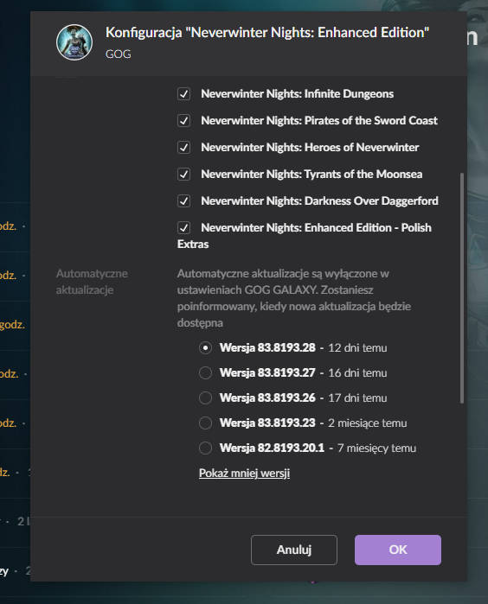This screenshot has width=488, height=604.
Task: Click 'Neverwinter Nights: Darkness Over Daggerford' text
Action: 319,201
